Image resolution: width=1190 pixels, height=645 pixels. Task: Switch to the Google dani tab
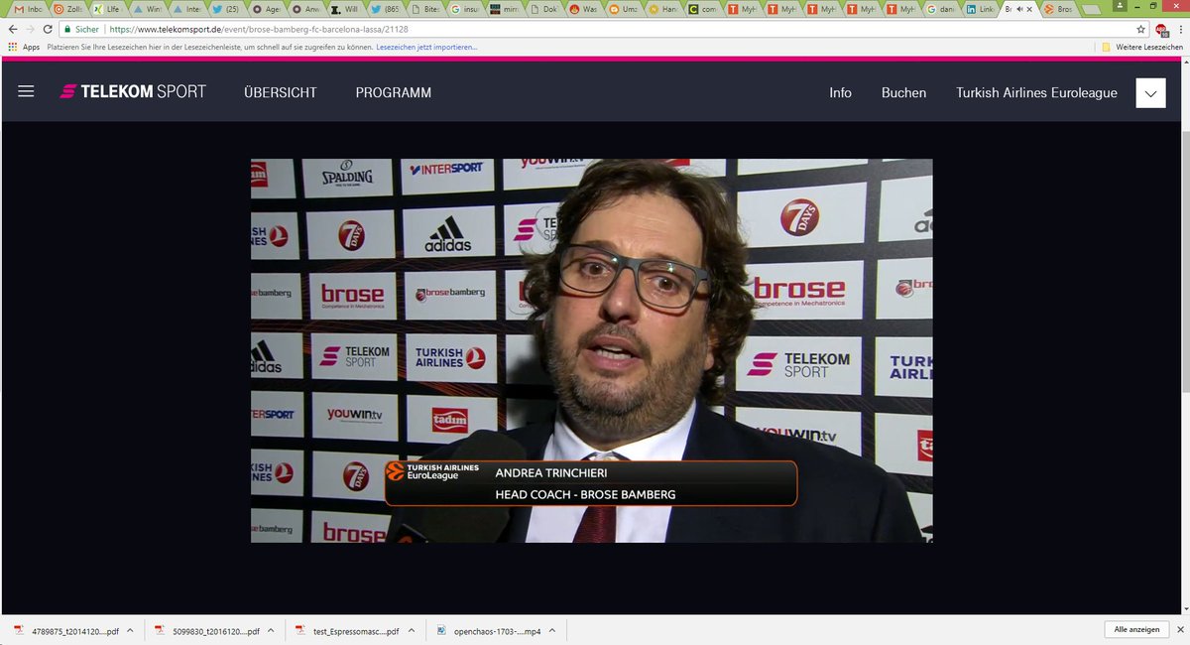pyautogui.click(x=942, y=9)
